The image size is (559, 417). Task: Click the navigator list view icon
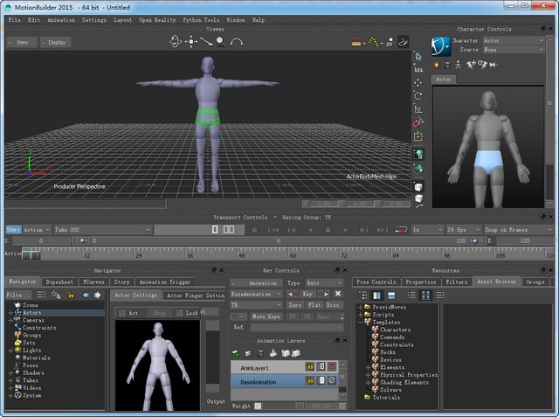click(x=41, y=295)
